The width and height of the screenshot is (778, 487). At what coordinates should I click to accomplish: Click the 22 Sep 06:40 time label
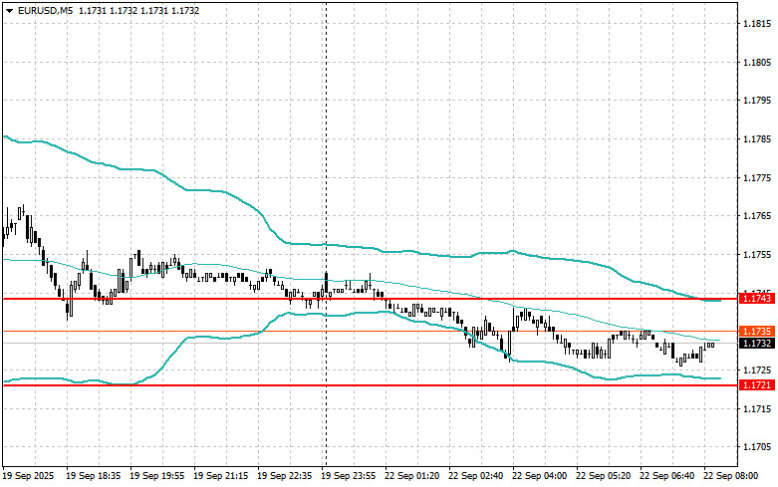coord(666,476)
